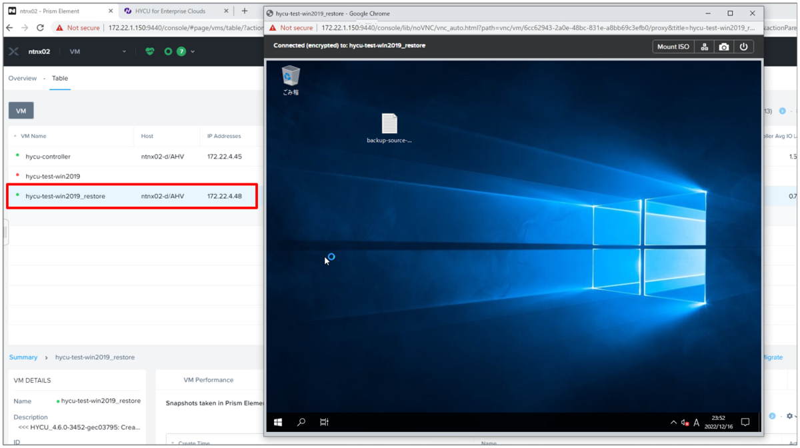
Task: Click the blue next-page arrow in Prism table
Action: (x=782, y=111)
